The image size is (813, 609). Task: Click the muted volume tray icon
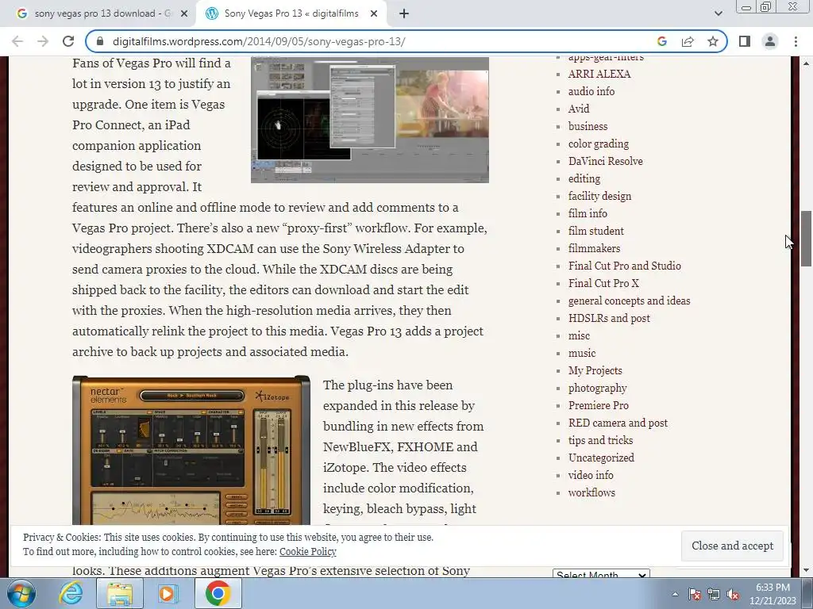coord(733,594)
